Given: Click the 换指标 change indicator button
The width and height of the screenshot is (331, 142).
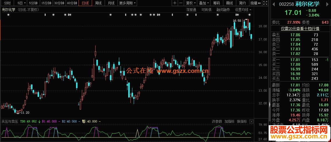Looking at the screenshot, I should [x=242, y=121].
